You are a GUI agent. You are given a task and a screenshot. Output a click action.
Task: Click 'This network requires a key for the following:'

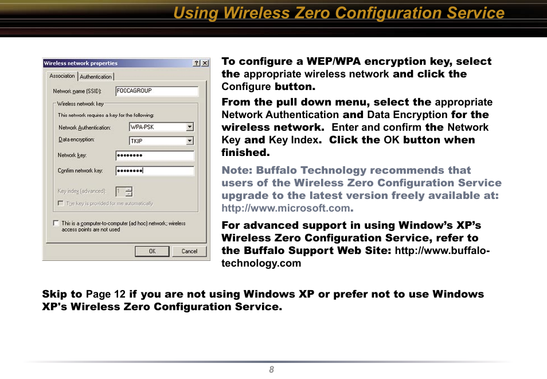(106, 115)
